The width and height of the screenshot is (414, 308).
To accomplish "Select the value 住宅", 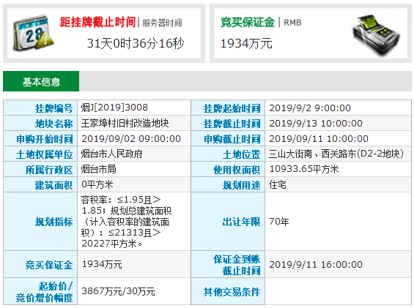I will coord(278,184).
